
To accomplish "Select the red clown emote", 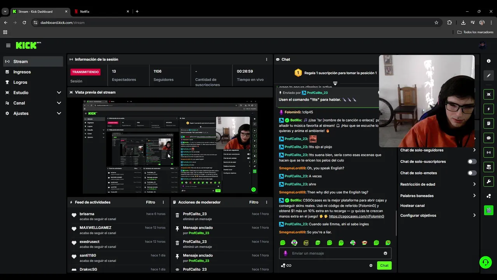I will click(x=364, y=243).
